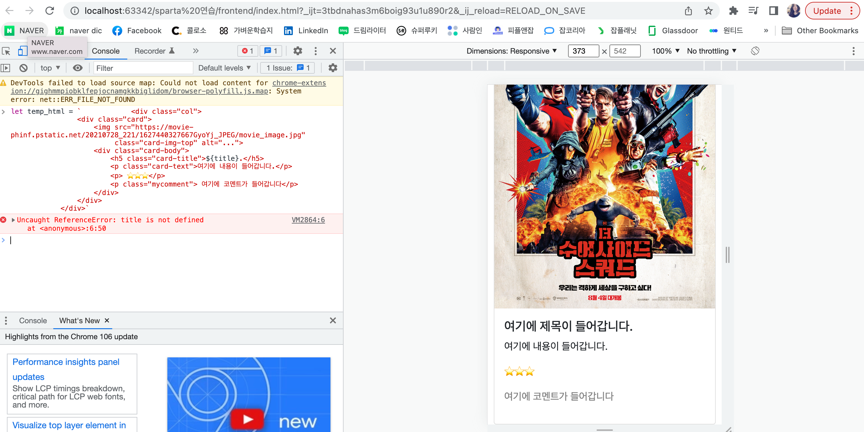864x432 pixels.
Task: Open Performance insights panel updates link
Action: (x=66, y=369)
